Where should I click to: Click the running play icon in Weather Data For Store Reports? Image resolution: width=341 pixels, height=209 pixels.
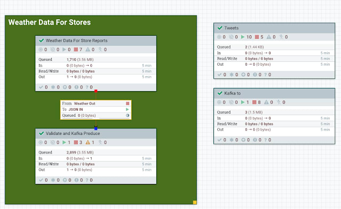tap(64, 50)
